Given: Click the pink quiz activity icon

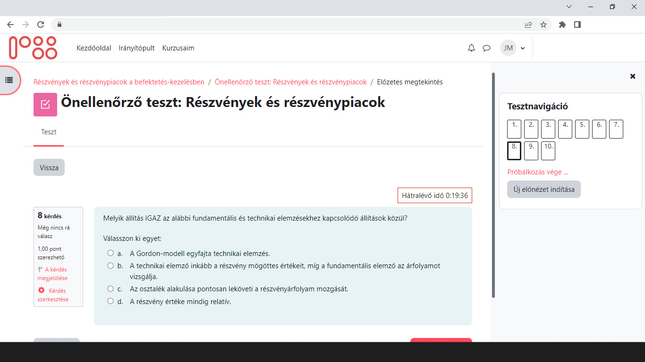Looking at the screenshot, I should pyautogui.click(x=45, y=104).
